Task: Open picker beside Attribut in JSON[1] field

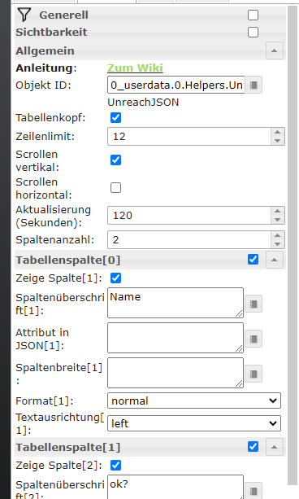Action: click(253, 339)
